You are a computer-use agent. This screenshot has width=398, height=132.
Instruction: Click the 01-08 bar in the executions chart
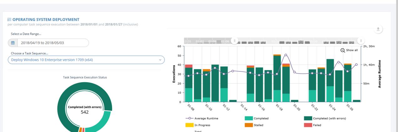[x=189, y=84]
